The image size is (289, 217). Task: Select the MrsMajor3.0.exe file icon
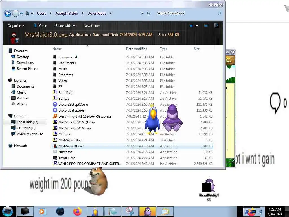pyautogui.click(x=55, y=146)
